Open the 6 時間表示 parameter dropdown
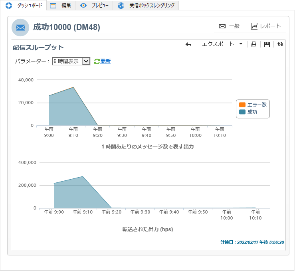 pyautogui.click(x=71, y=61)
